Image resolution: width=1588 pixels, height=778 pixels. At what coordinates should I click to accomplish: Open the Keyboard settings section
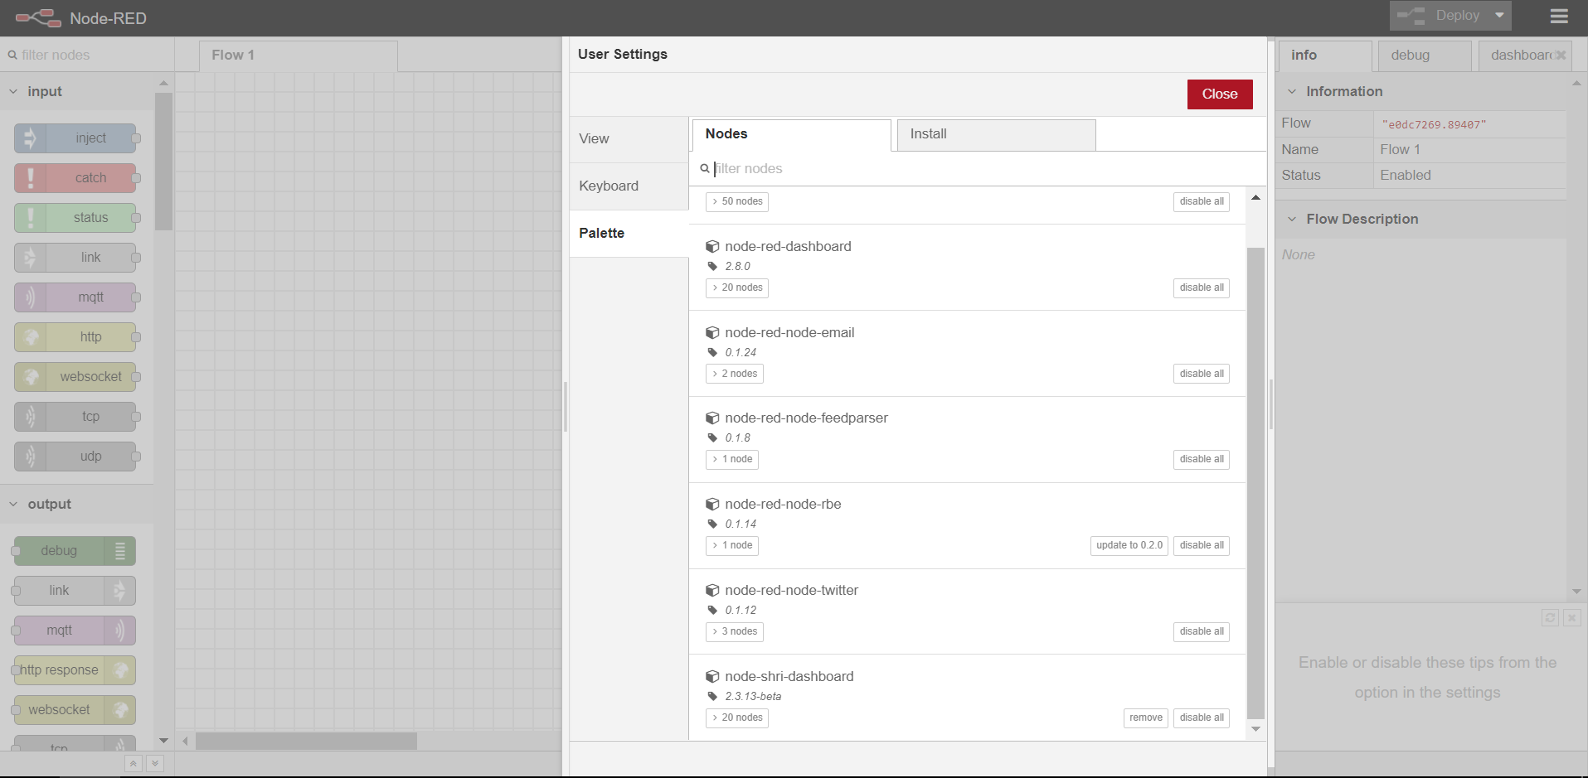[629, 186]
